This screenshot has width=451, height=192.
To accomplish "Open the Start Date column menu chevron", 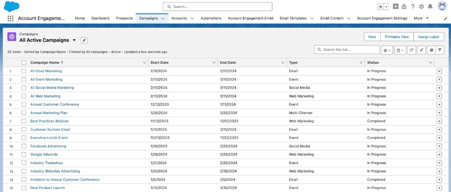I will pos(214,62).
